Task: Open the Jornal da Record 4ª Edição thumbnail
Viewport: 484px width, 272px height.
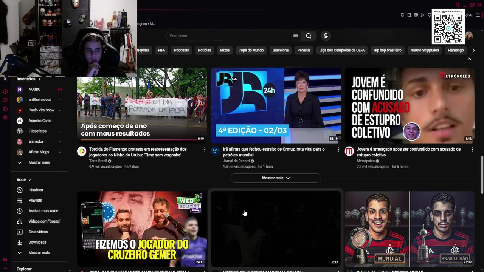Action: pyautogui.click(x=276, y=105)
